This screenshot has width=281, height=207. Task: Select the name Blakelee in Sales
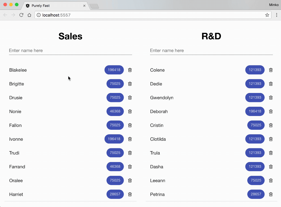click(x=18, y=70)
